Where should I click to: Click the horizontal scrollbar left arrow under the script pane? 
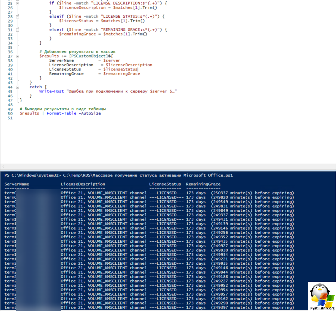pyautogui.click(x=3, y=166)
